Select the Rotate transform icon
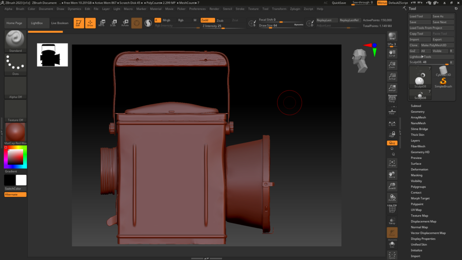The height and width of the screenshot is (260, 462). (125, 23)
